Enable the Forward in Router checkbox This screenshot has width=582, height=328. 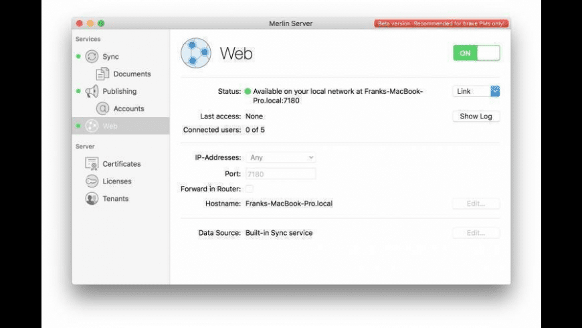(250, 189)
